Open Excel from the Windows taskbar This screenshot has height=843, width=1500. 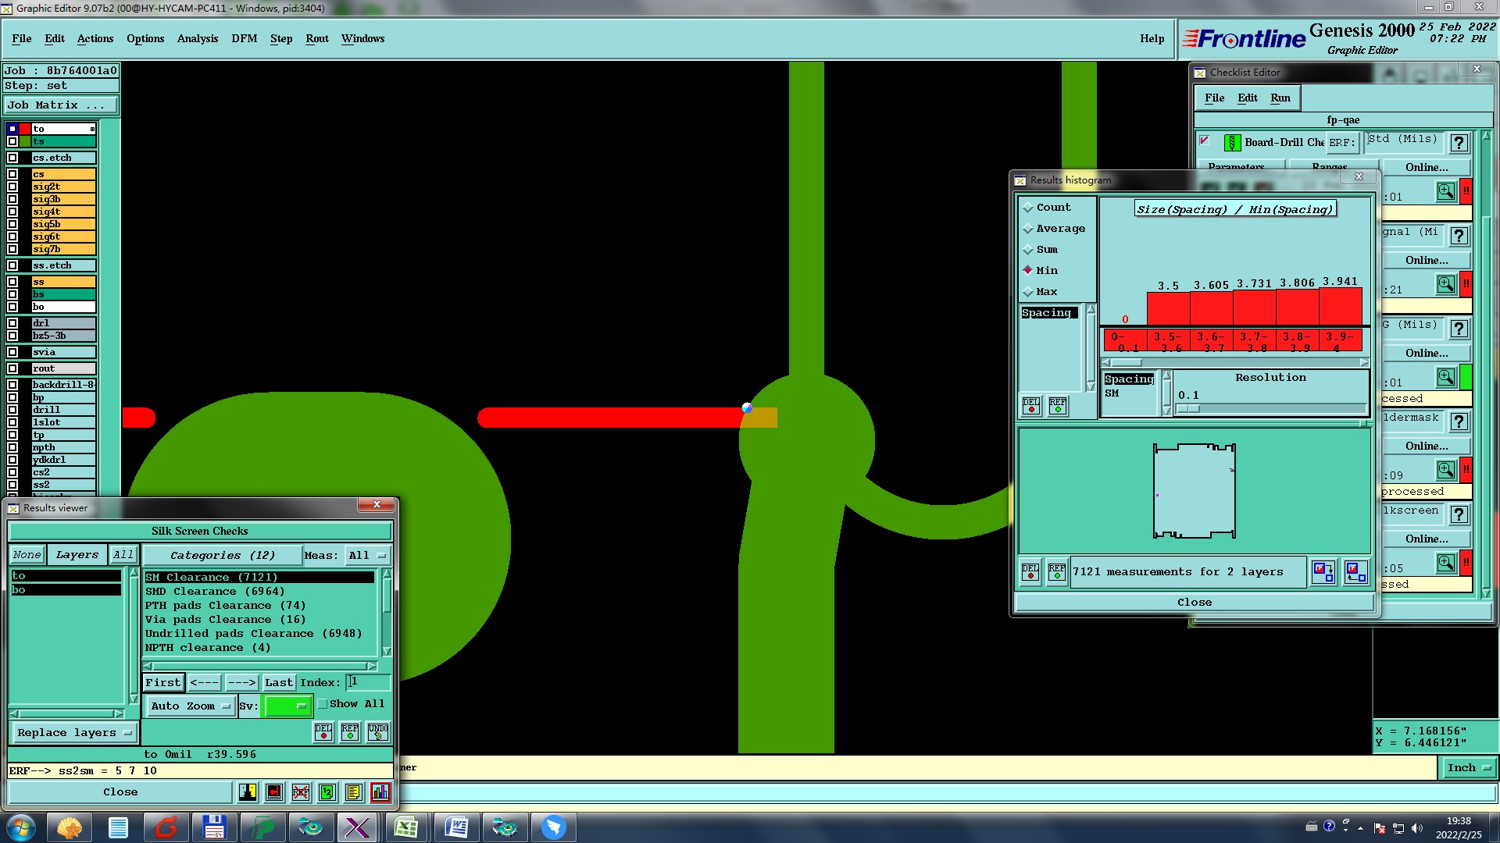tap(406, 827)
